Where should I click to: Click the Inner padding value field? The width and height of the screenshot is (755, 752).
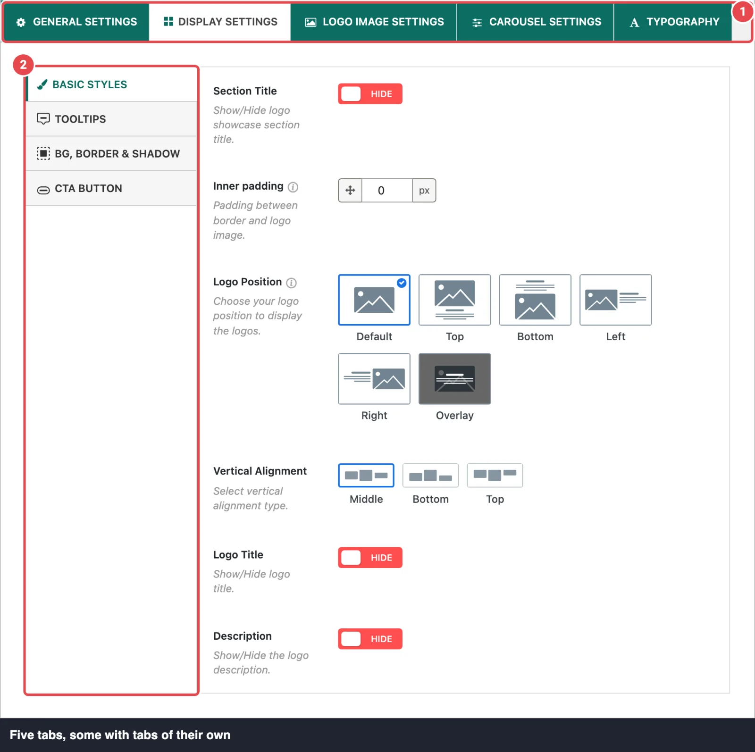click(387, 191)
